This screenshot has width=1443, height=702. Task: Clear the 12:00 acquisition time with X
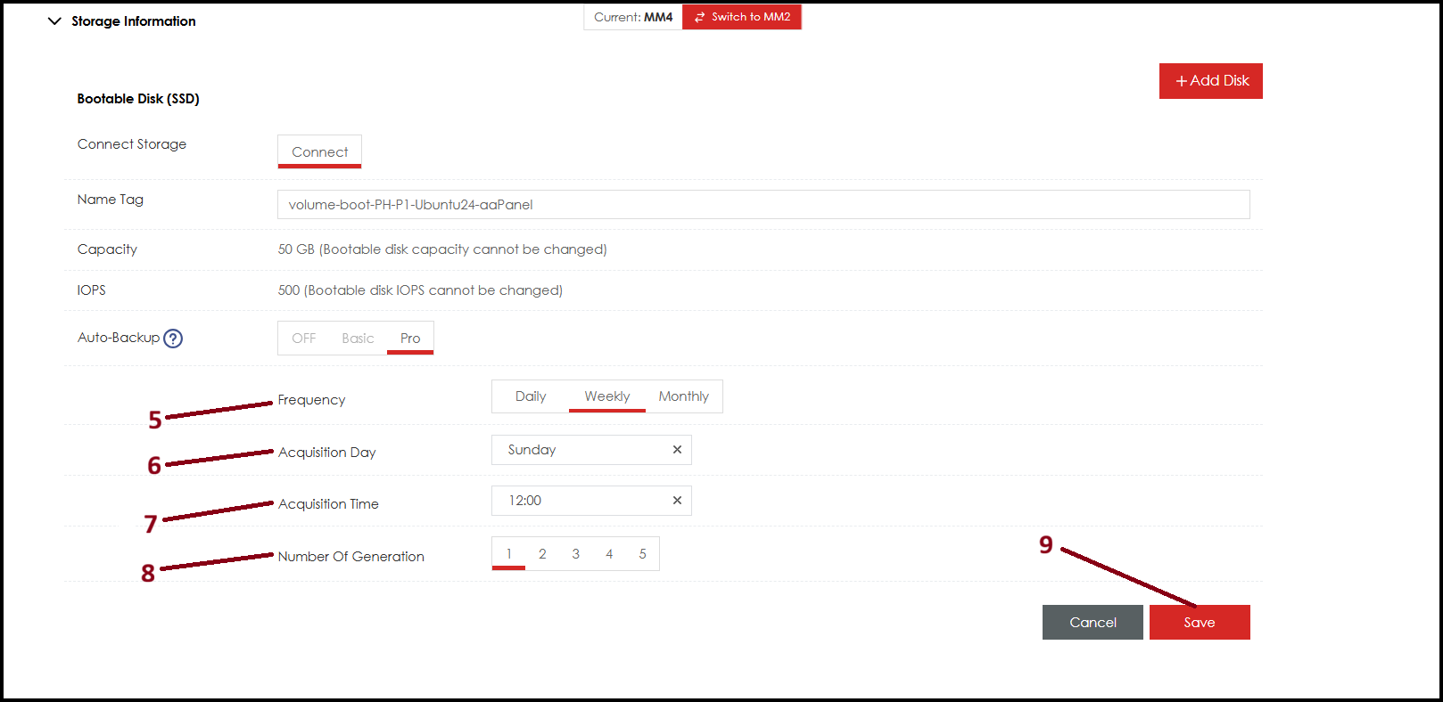click(677, 501)
